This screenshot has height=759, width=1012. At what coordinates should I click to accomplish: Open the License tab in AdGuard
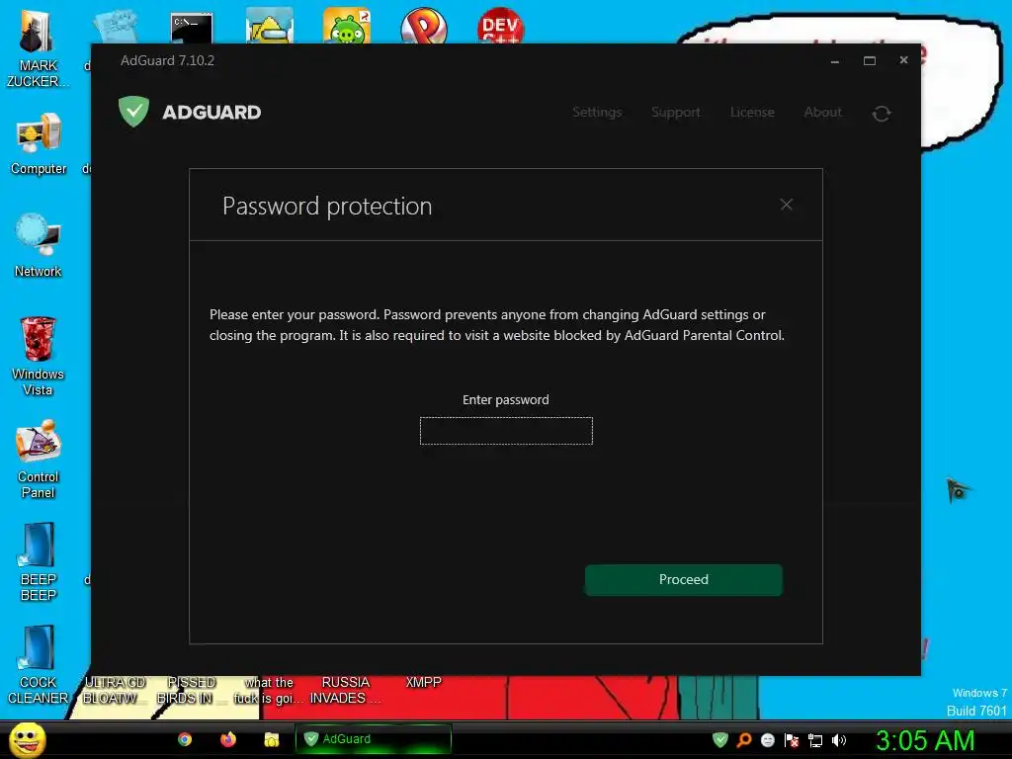(x=752, y=112)
